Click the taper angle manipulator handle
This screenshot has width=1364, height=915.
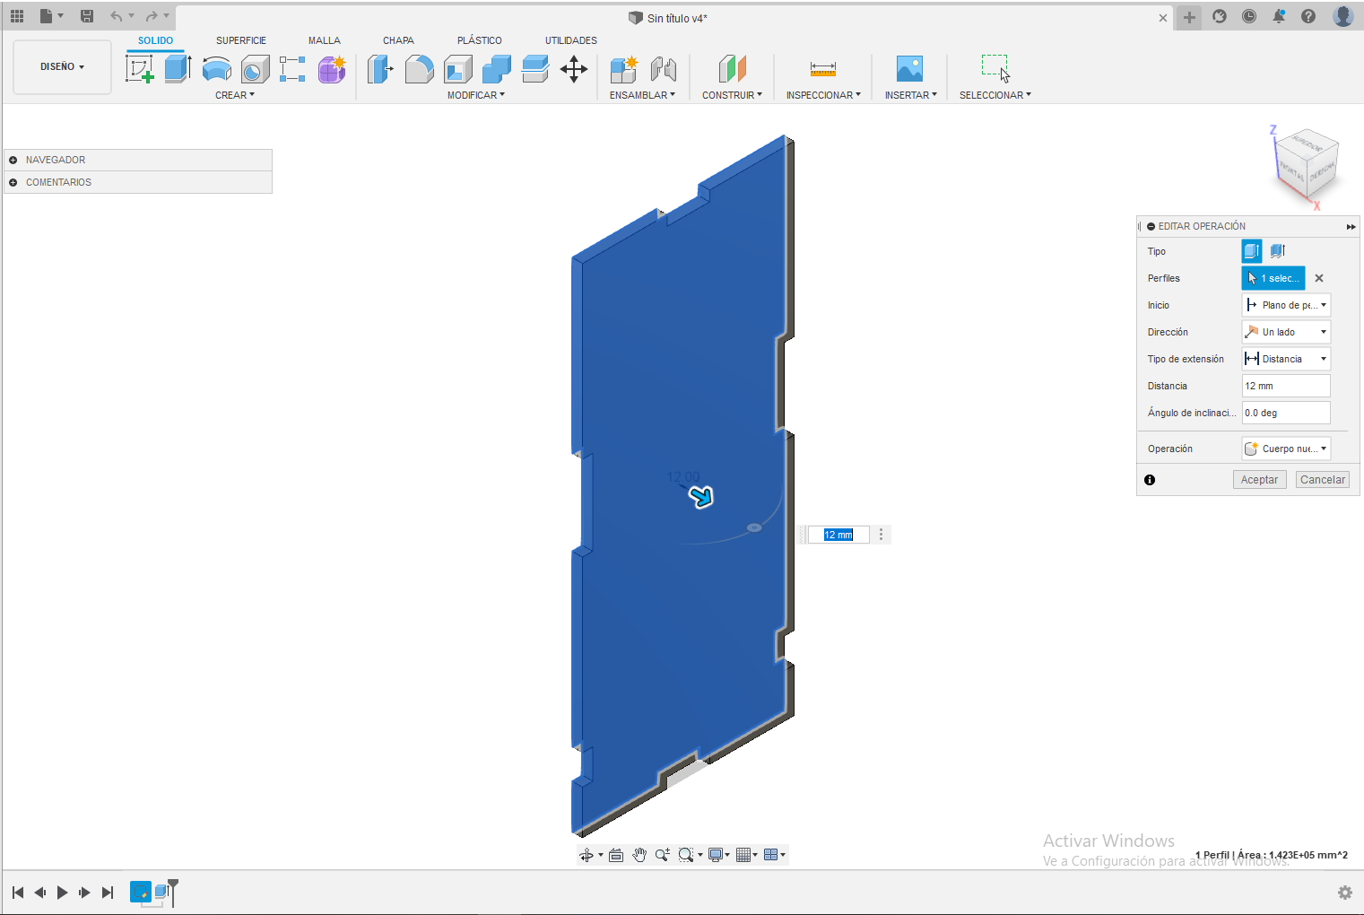754,527
